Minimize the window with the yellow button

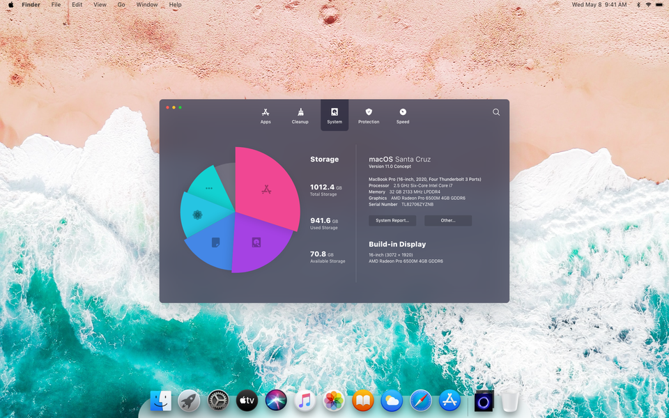174,107
